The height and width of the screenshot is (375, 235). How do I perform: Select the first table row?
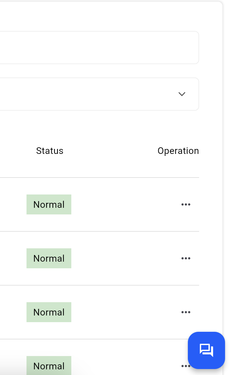(x=99, y=204)
